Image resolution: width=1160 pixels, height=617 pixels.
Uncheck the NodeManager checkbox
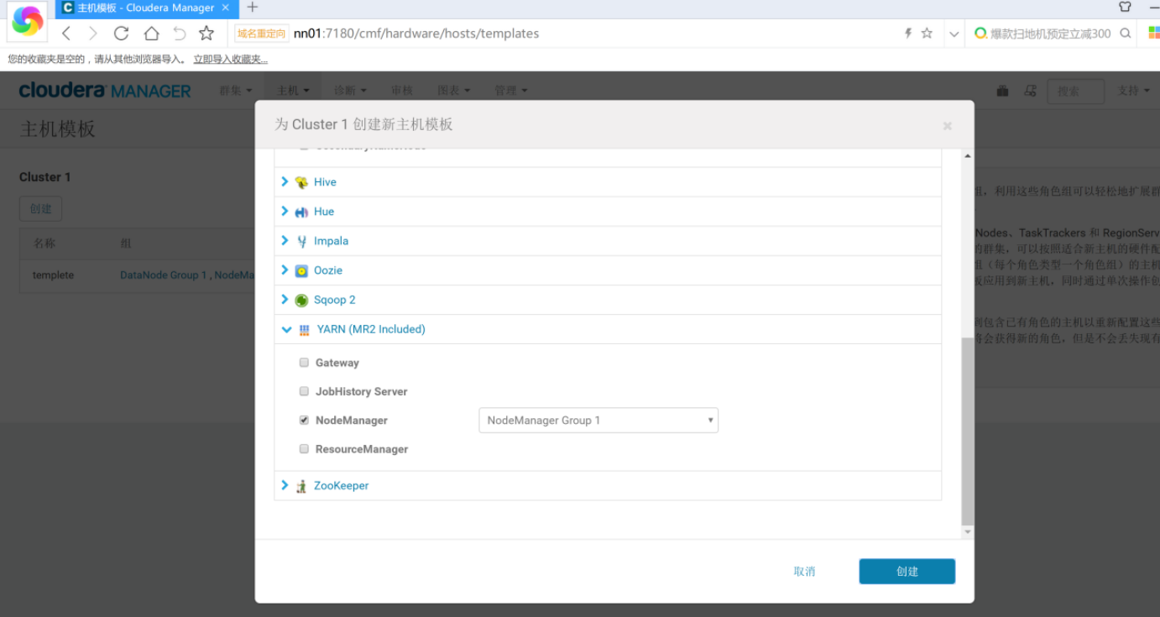304,420
